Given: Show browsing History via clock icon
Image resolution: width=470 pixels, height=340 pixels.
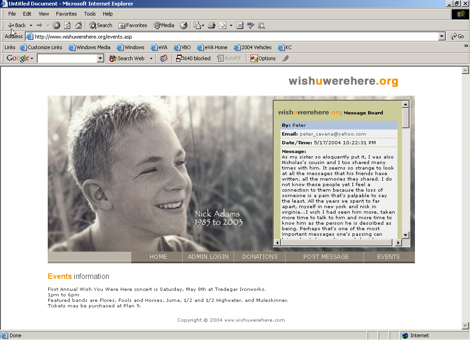Looking at the screenshot, I should (184, 26).
